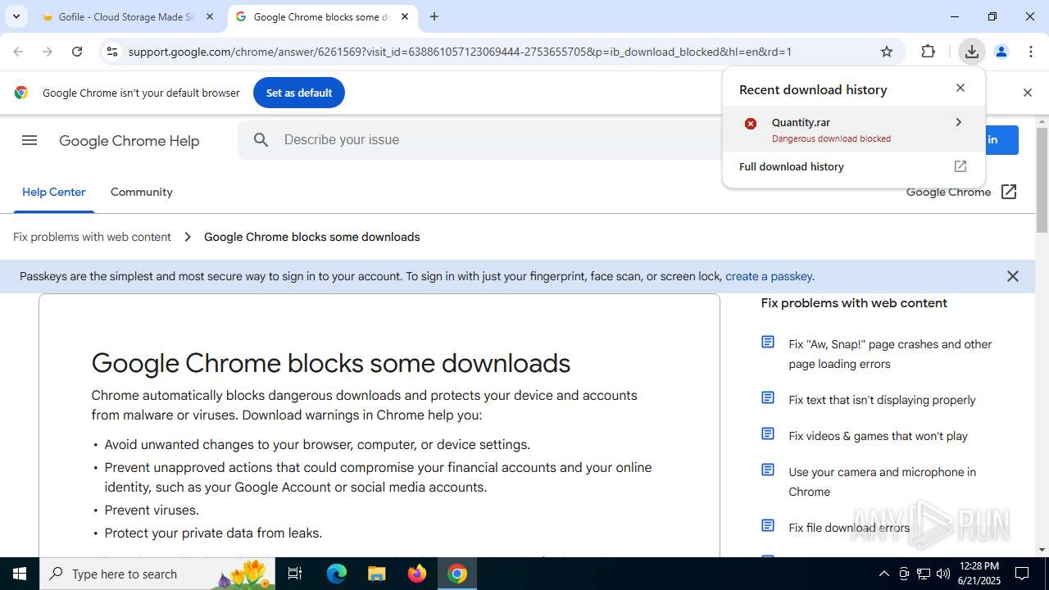Click article icon beside Aw Snap link

768,343
